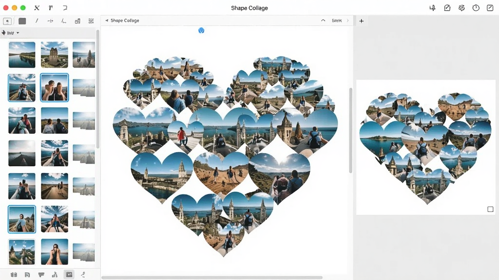
Task: Select the lake landscape thumbnail in first row
Action: point(22,54)
